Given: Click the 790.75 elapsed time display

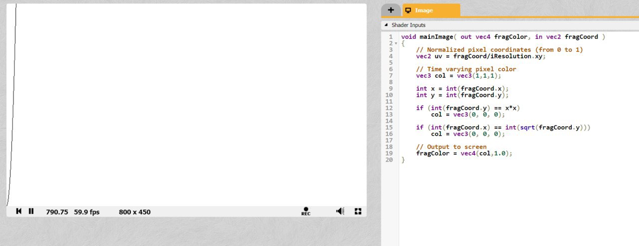Looking at the screenshot, I should click(57, 212).
